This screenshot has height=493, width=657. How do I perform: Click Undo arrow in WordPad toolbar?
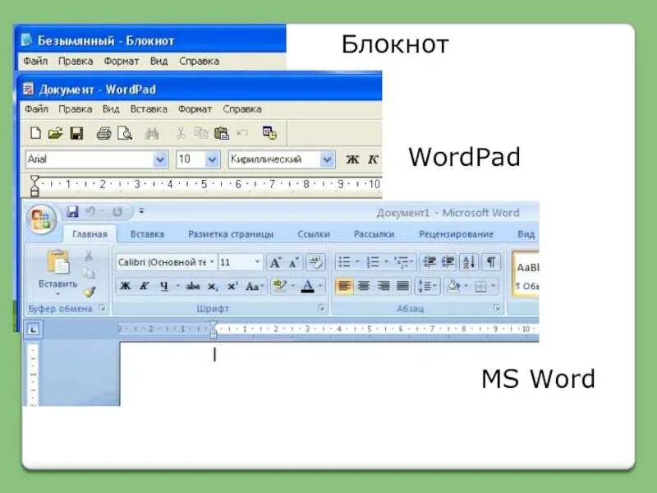[242, 133]
